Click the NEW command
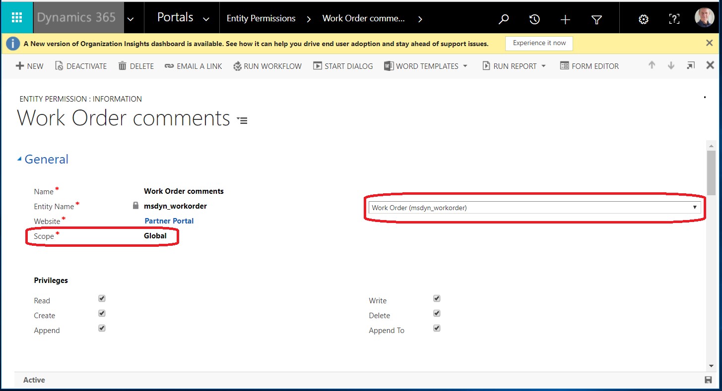The image size is (722, 391). point(30,66)
